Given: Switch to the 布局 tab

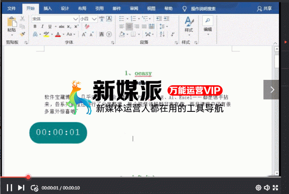Looking at the screenshot, I should (x=82, y=9).
